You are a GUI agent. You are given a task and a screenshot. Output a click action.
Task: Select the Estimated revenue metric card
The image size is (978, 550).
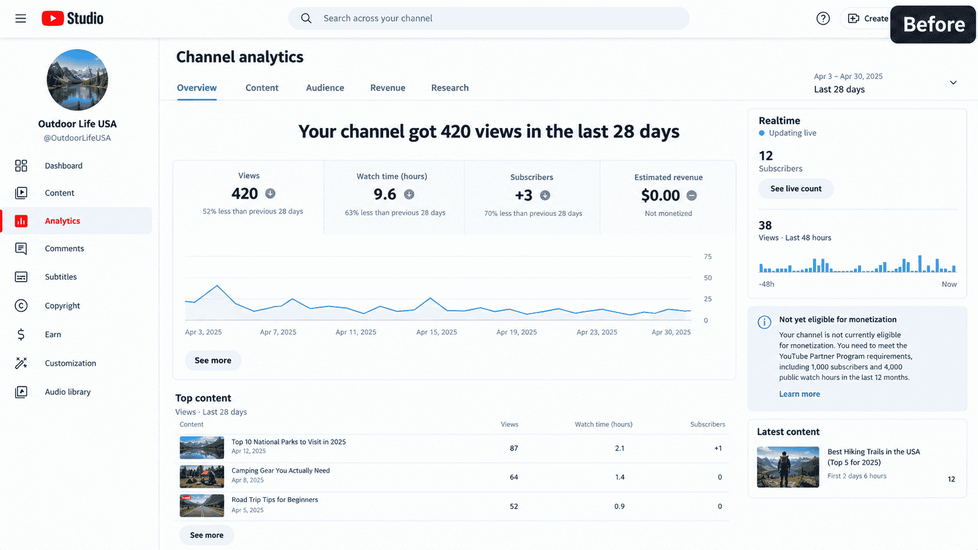668,197
